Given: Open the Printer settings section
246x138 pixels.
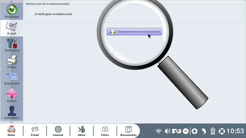Looking at the screenshot, I should (12, 62).
